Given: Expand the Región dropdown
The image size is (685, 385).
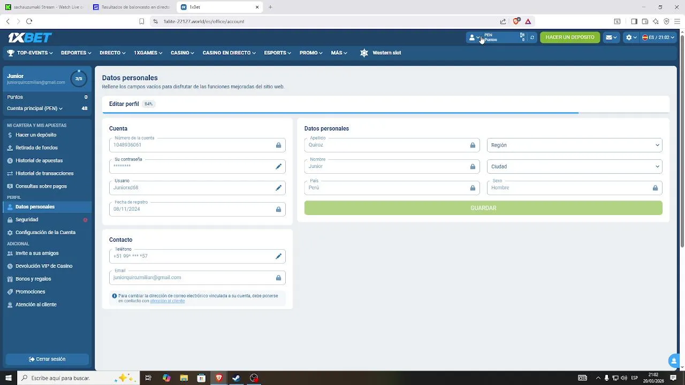Looking at the screenshot, I should pyautogui.click(x=574, y=145).
